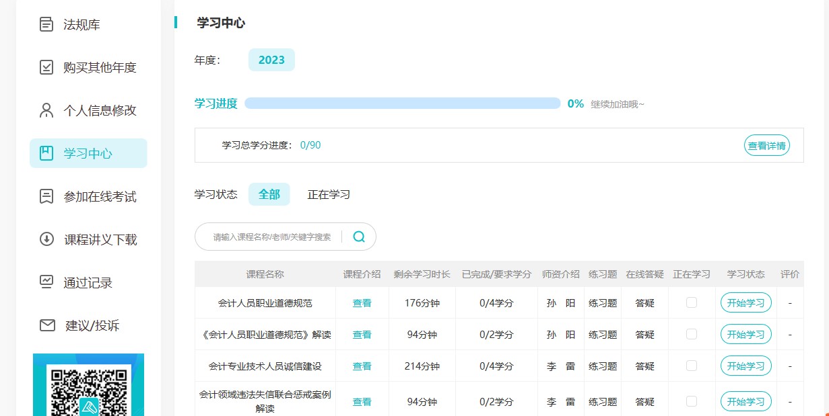Tick 正在学习 checkbox for 会计专业技术人员诚信建设
The width and height of the screenshot is (829, 416).
click(x=692, y=366)
